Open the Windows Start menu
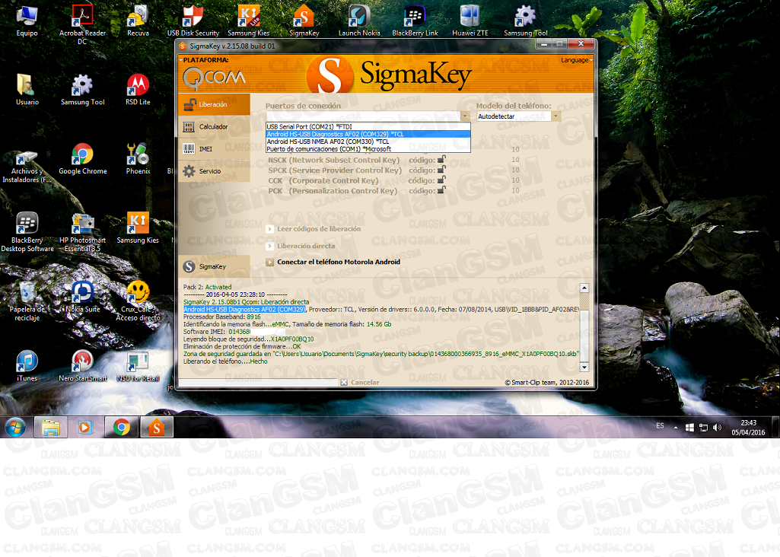This screenshot has height=557, width=780. [x=15, y=427]
